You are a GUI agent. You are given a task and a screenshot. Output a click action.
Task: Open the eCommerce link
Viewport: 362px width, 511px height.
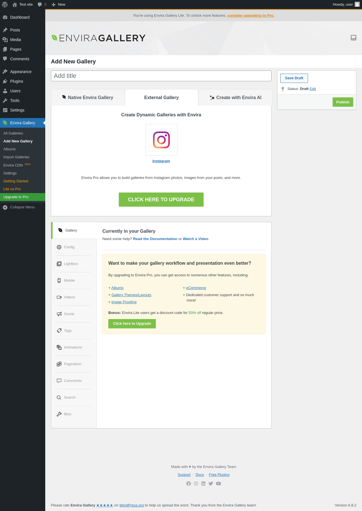(196, 288)
